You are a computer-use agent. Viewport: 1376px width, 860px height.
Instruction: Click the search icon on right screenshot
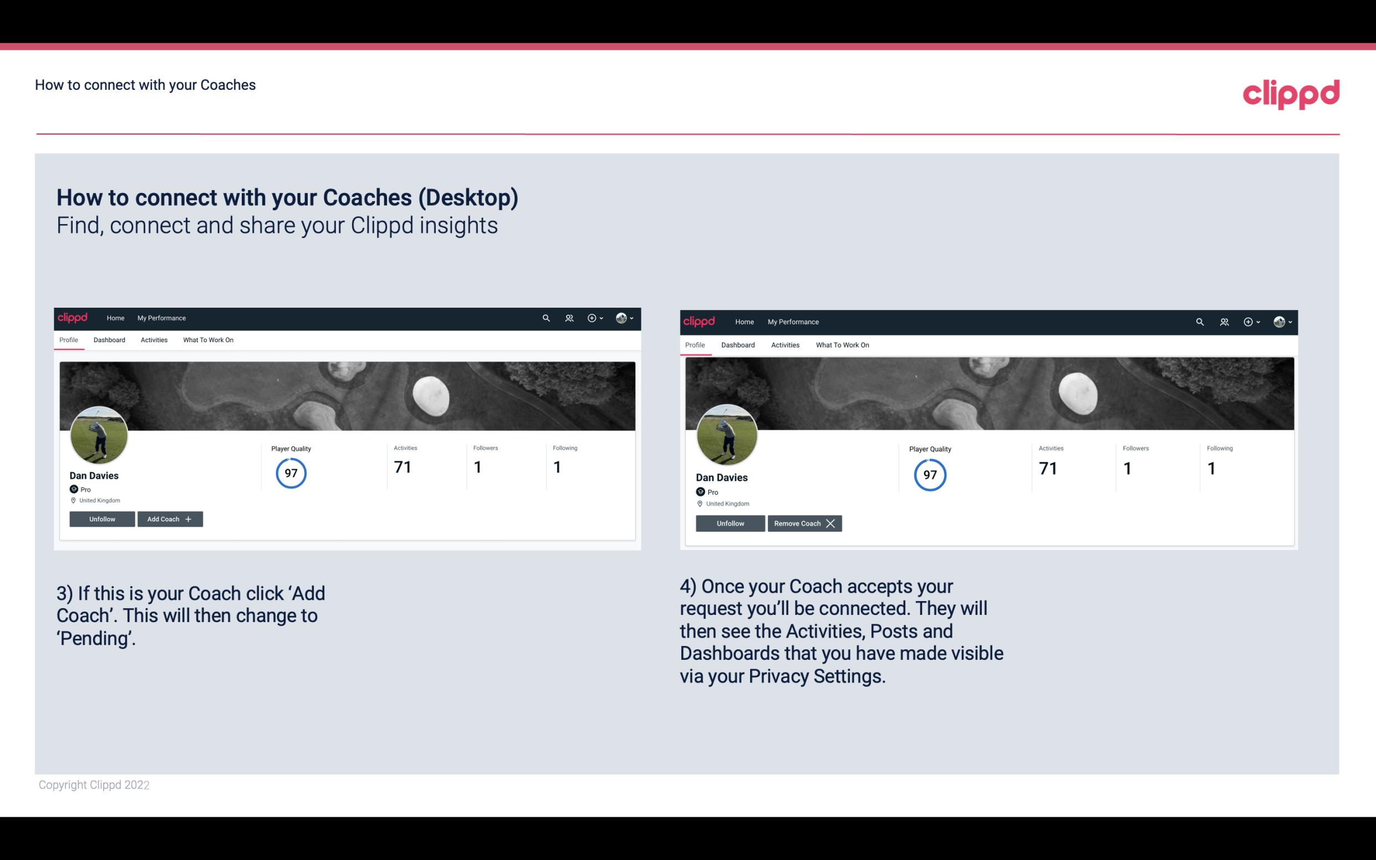[1199, 322]
